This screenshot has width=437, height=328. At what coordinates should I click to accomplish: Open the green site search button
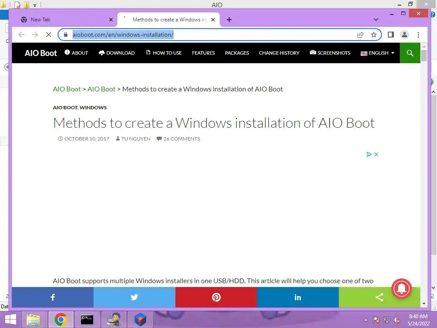(x=410, y=53)
